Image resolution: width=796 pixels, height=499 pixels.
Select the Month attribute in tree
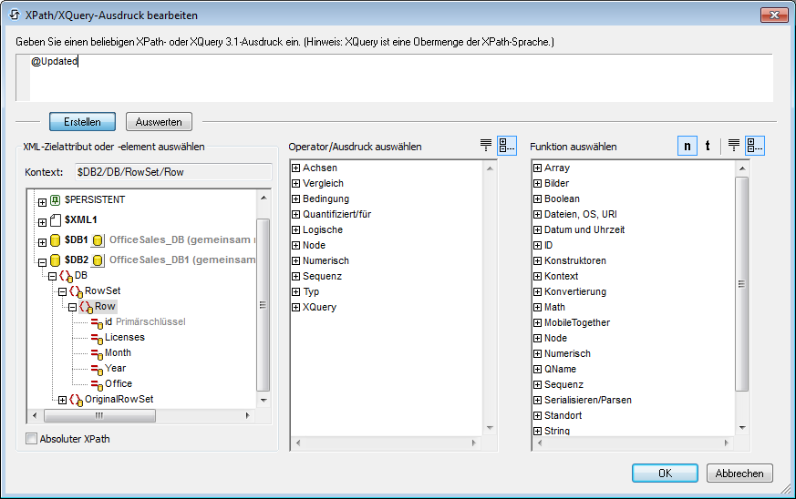(x=118, y=353)
